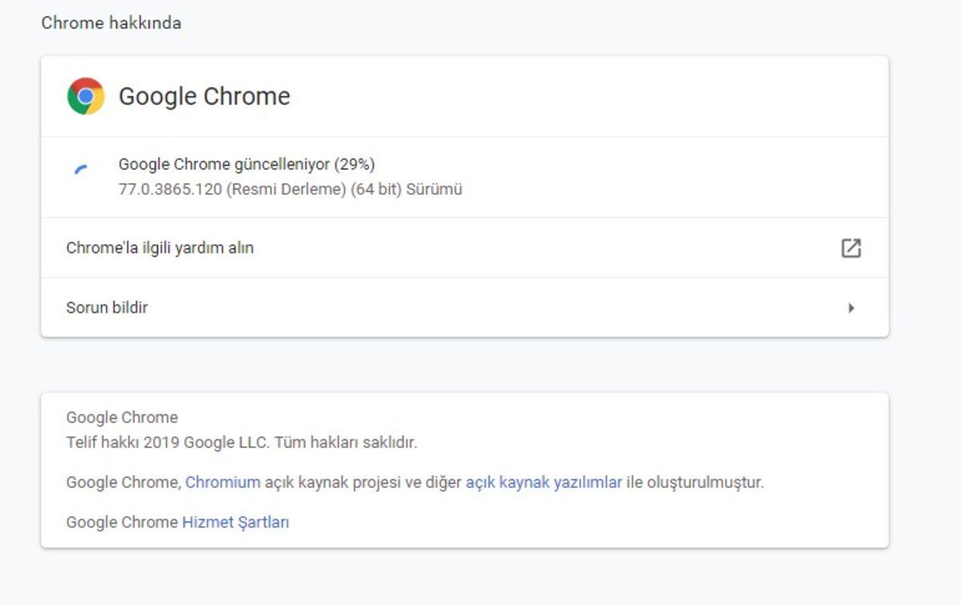961x605 pixels.
Task: Click the Chrome hakkında page heading
Action: (111, 22)
